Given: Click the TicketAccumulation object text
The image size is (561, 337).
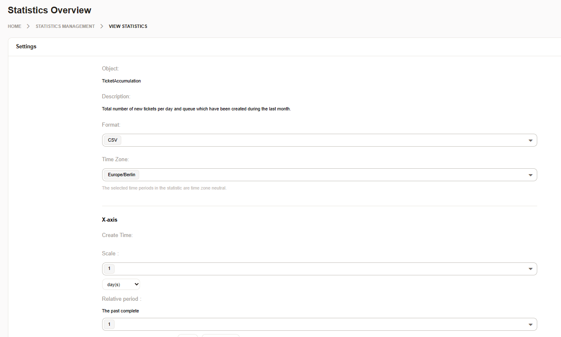Looking at the screenshot, I should [x=121, y=81].
